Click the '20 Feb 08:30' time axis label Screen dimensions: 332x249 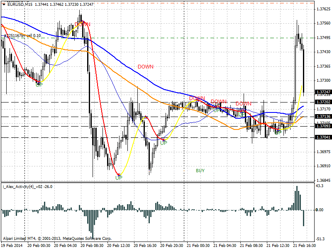point(92,246)
